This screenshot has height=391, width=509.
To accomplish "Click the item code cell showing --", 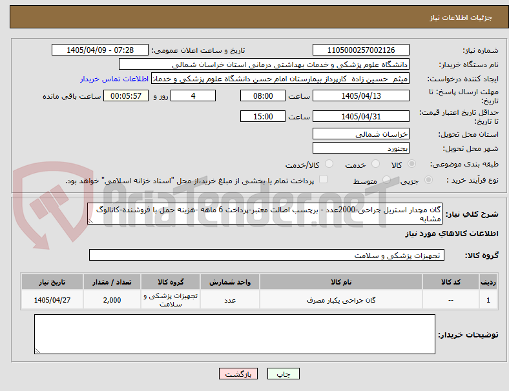I will coord(451,300).
